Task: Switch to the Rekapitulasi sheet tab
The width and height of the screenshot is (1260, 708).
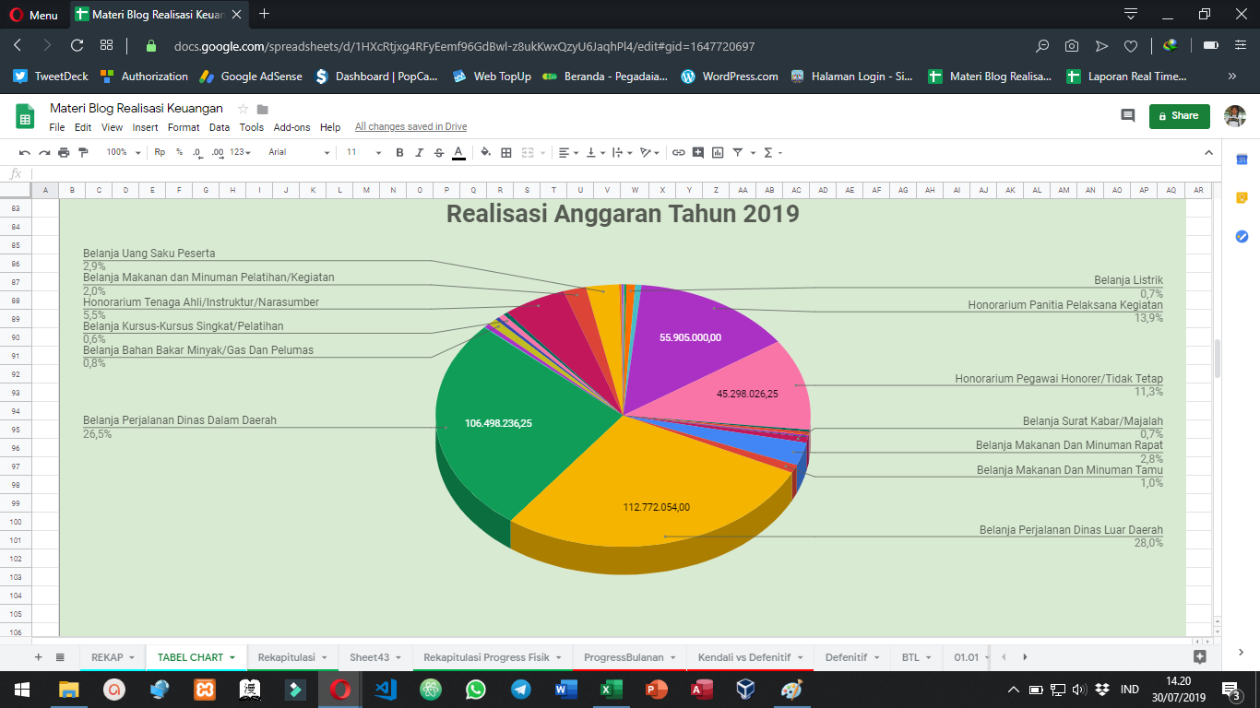Action: coord(285,657)
